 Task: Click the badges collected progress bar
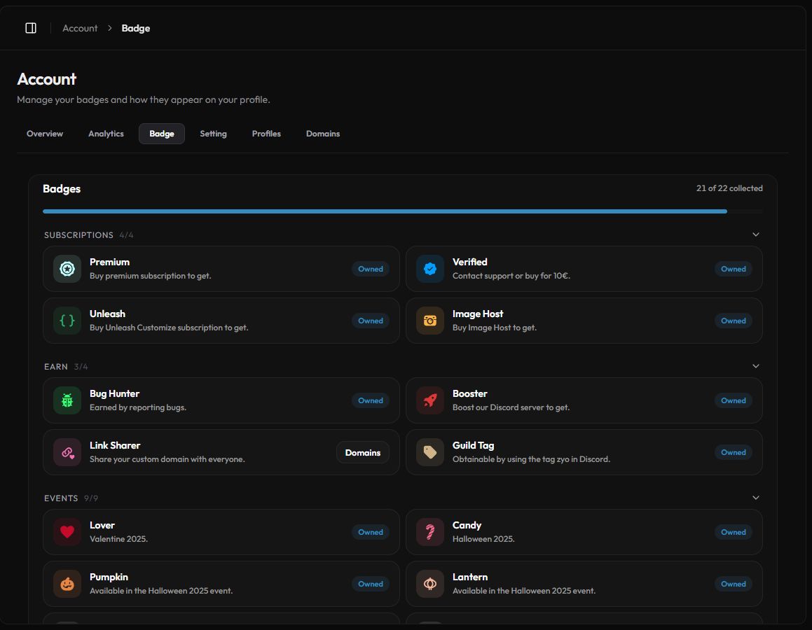(402, 211)
